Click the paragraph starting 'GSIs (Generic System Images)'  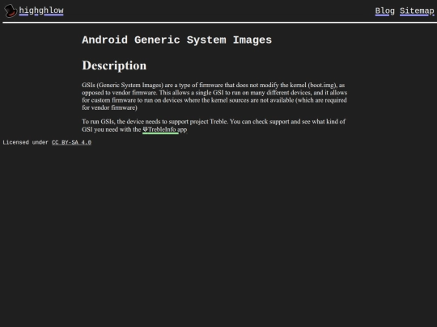click(x=214, y=96)
